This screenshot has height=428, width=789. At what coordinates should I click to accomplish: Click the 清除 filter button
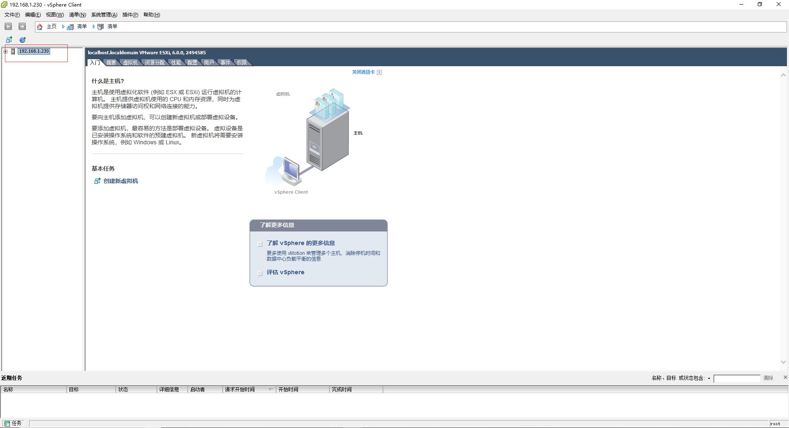768,378
